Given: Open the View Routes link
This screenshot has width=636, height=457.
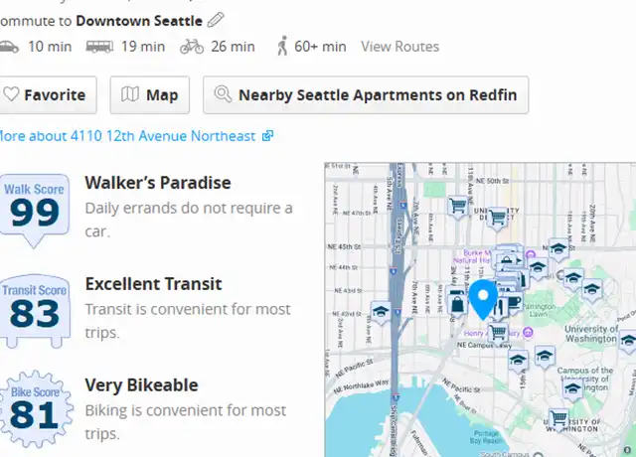Looking at the screenshot, I should point(399,47).
